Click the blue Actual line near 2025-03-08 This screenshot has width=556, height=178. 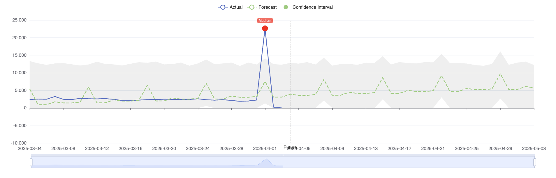tap(64, 99)
